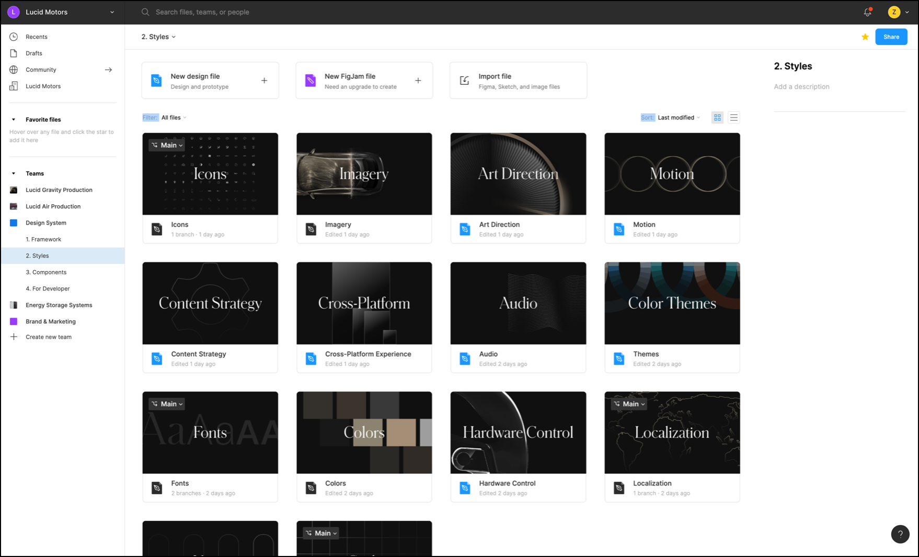
Task: Open the Last modified sort dropdown
Action: [x=679, y=118]
